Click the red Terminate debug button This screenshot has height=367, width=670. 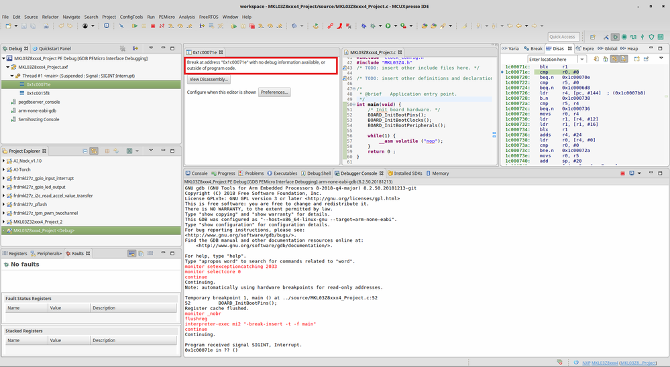point(153,26)
